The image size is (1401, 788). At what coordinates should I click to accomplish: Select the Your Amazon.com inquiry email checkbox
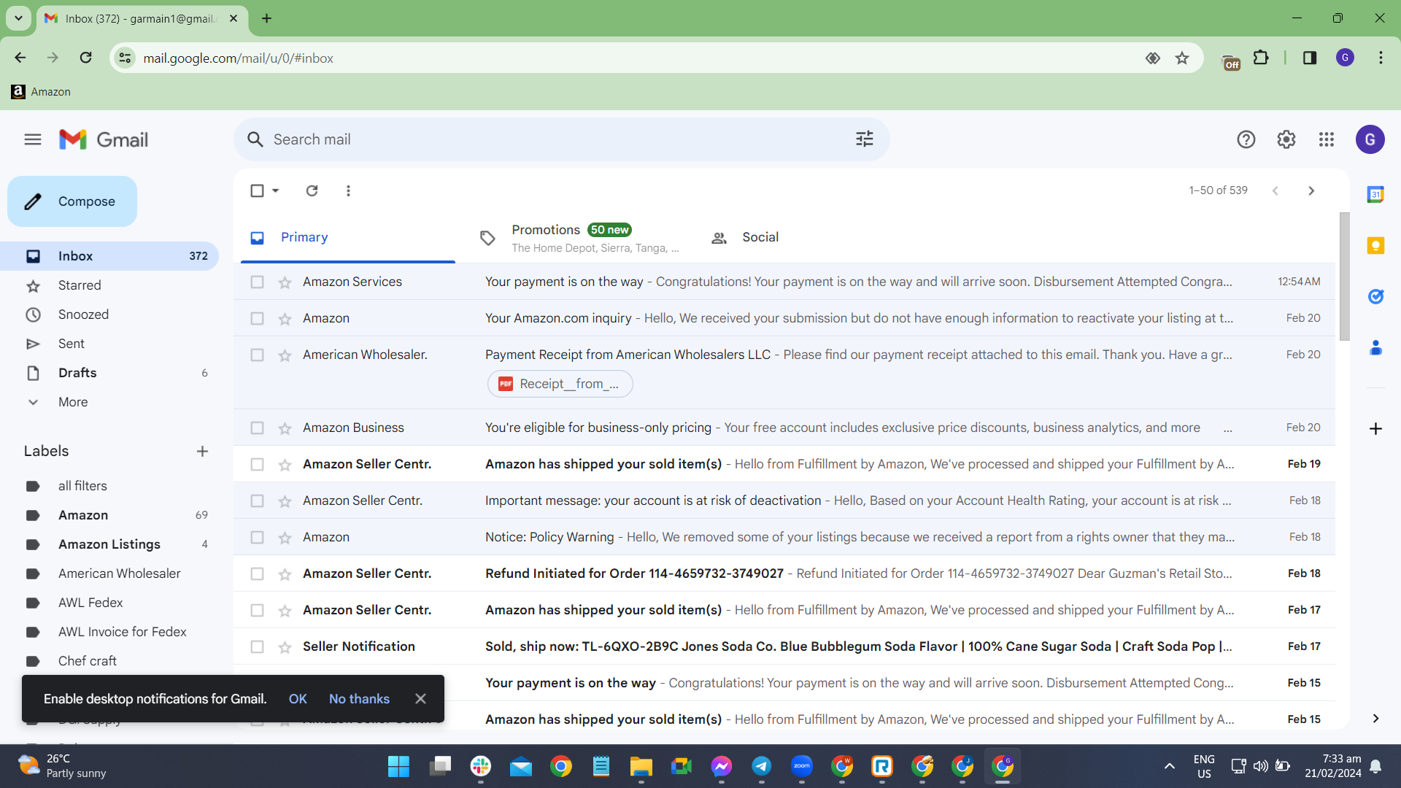click(x=257, y=318)
